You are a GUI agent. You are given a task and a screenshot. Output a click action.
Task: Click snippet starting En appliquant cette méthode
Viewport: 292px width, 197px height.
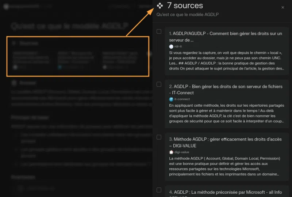(x=226, y=113)
